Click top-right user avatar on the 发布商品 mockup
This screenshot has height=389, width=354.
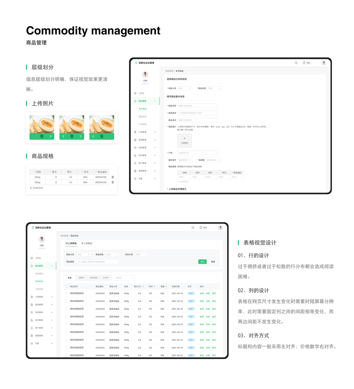[x=324, y=63]
